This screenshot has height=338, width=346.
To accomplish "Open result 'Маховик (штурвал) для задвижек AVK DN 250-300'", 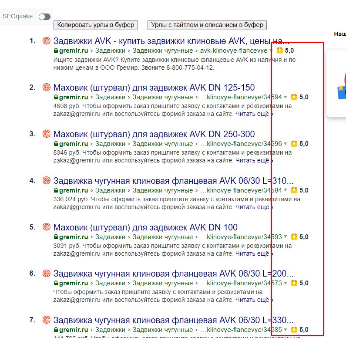I will 154,134.
